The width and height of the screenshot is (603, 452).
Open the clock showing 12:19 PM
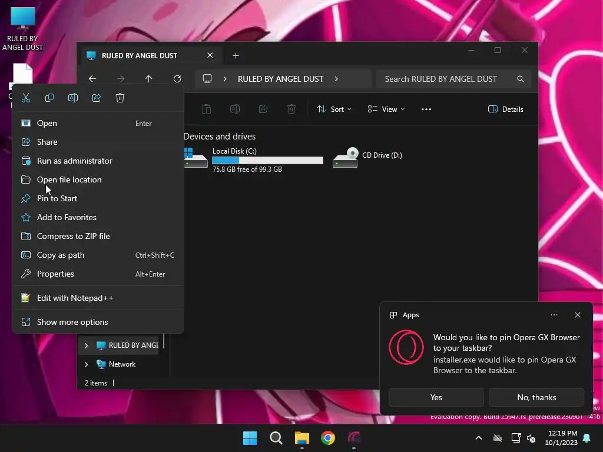pyautogui.click(x=561, y=438)
